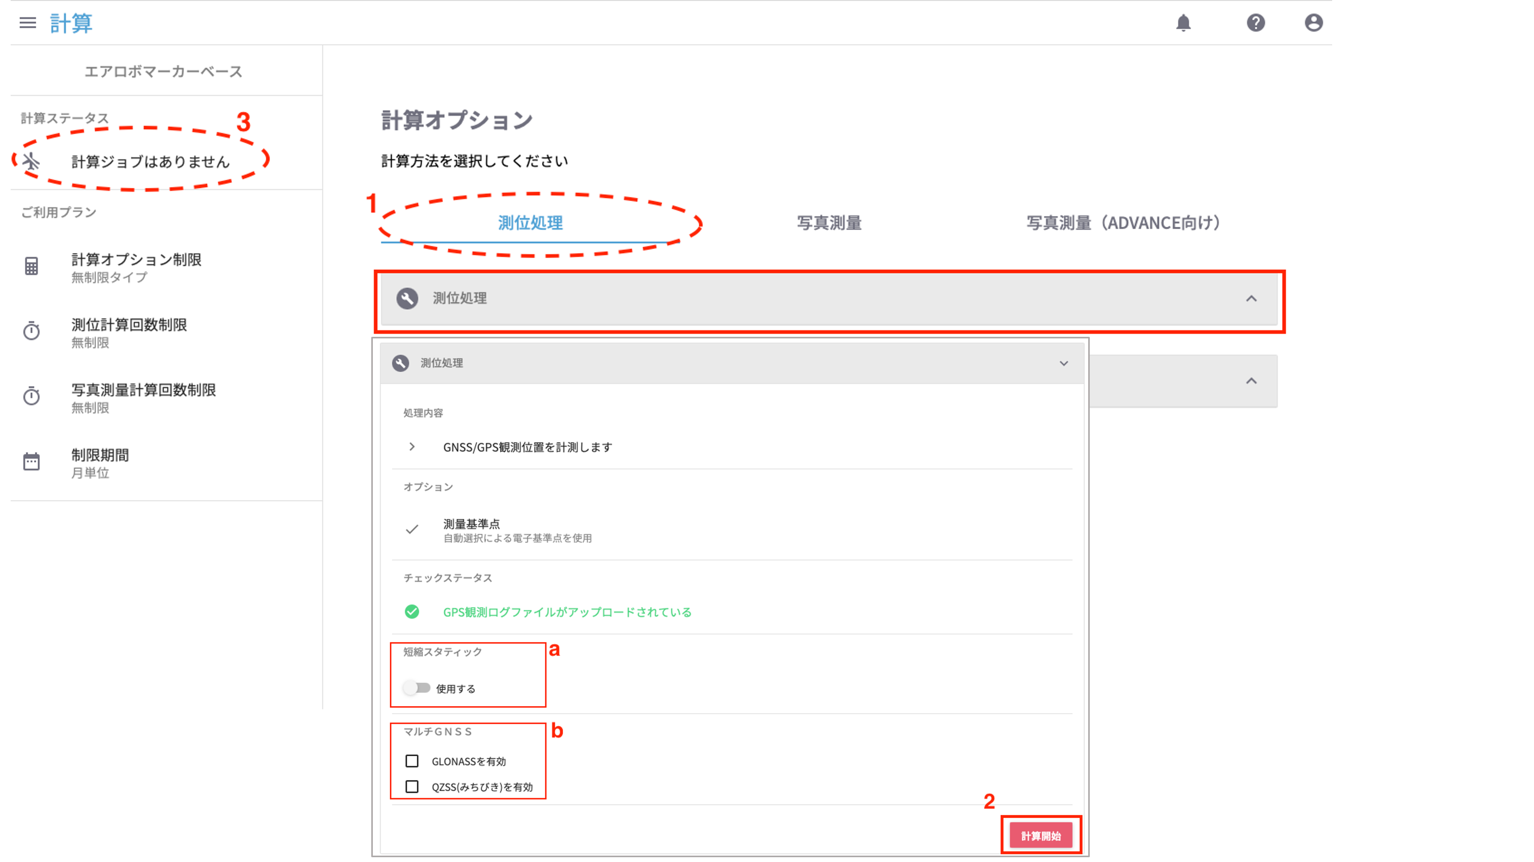Click the wrench icon in upper 測位処理 header
Viewport: 1534px width, 862px height.
[407, 298]
